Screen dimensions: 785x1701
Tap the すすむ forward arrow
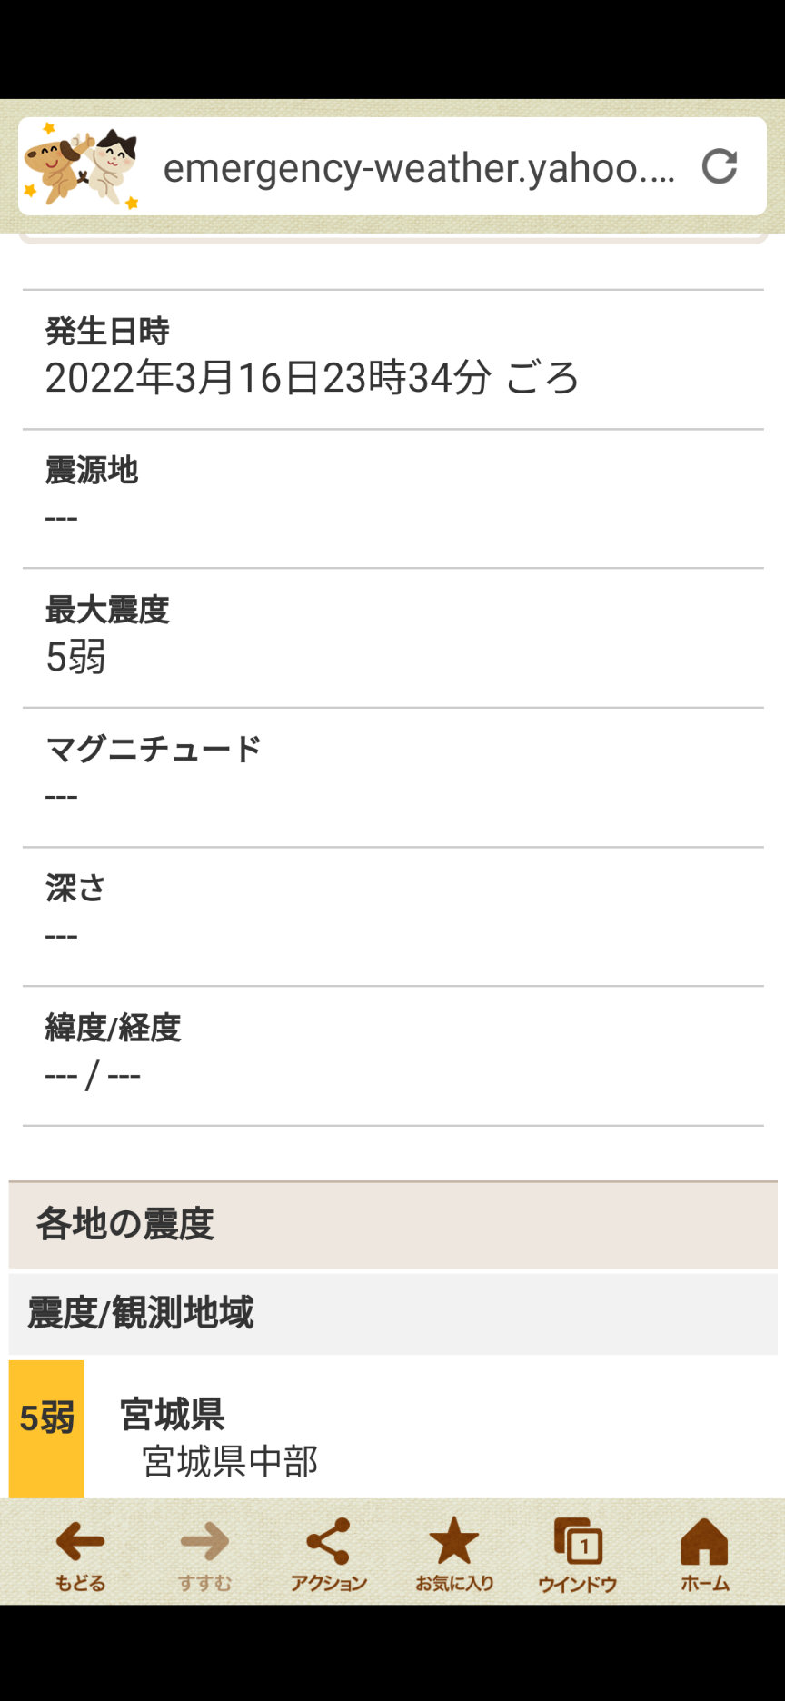(x=204, y=1556)
